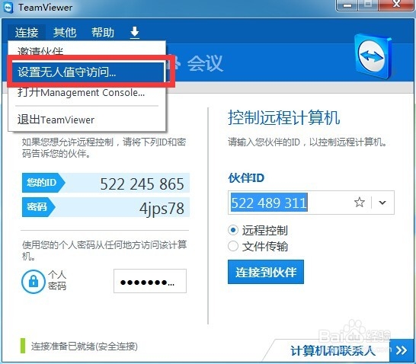This screenshot has width=416, height=364.
Task: Select the 远程控制 radio button
Action: point(233,230)
